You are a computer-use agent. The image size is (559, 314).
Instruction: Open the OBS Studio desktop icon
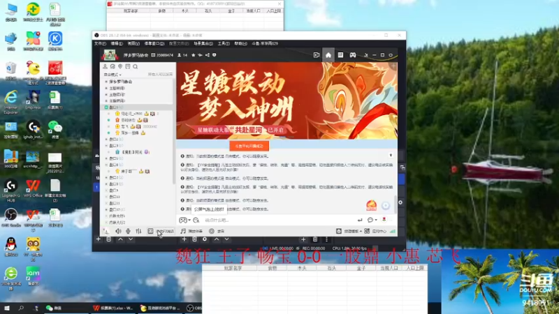coord(11,218)
